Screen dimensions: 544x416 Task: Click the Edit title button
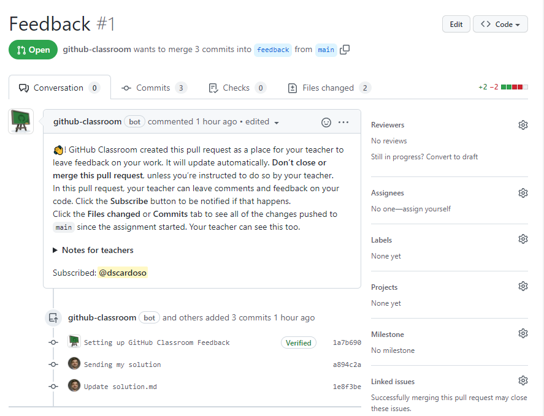pyautogui.click(x=456, y=25)
